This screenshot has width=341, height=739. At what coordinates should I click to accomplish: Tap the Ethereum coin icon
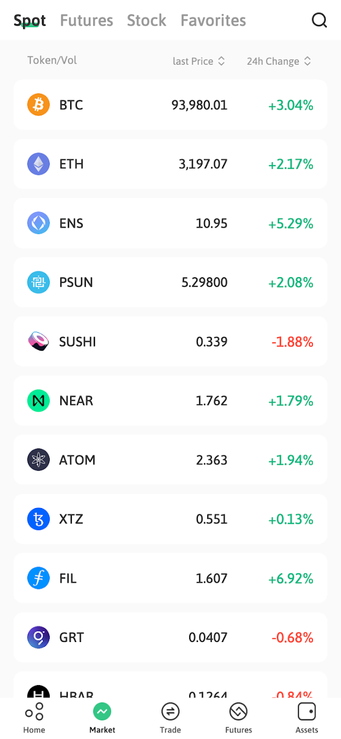pyautogui.click(x=38, y=164)
